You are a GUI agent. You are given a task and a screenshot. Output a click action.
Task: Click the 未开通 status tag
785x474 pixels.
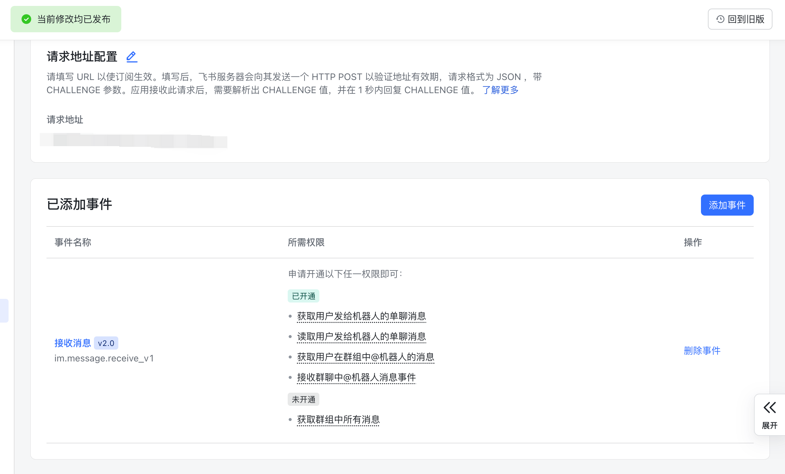pyautogui.click(x=303, y=399)
